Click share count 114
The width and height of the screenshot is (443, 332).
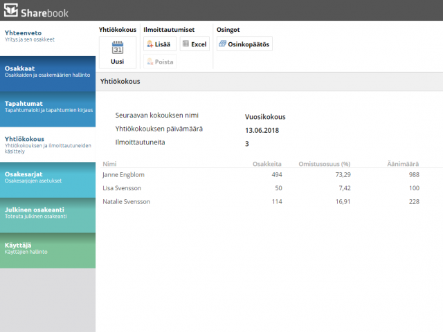coord(277,201)
